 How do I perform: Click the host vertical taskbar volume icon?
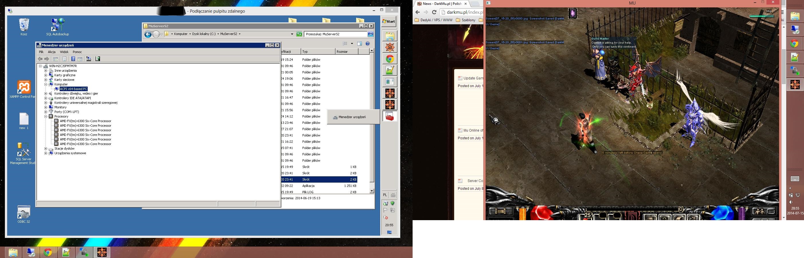791,202
